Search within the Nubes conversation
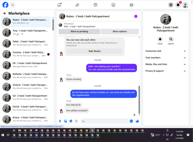 click(171, 39)
